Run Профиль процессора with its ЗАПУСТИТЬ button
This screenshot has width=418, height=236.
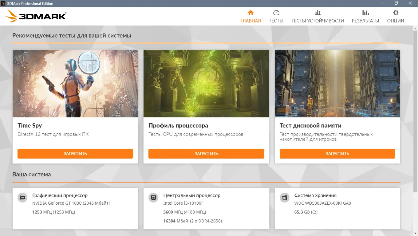(206, 154)
